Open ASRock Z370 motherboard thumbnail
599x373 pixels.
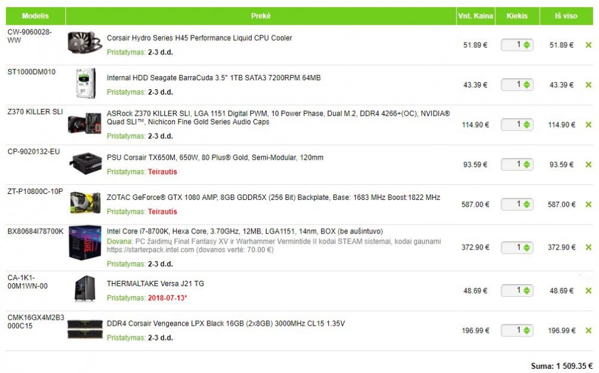tap(85, 123)
